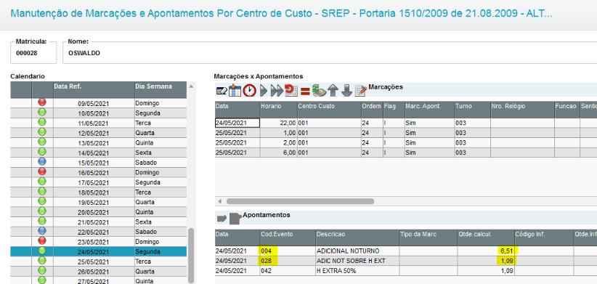Click the red undo arrow icon
The image size is (597, 284).
(x=291, y=91)
